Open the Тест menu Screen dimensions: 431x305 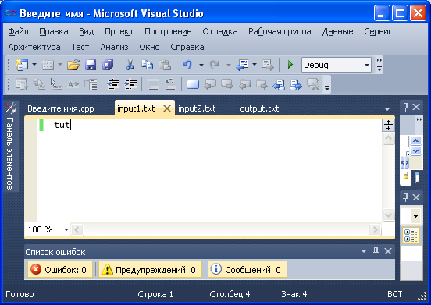pyautogui.click(x=80, y=48)
